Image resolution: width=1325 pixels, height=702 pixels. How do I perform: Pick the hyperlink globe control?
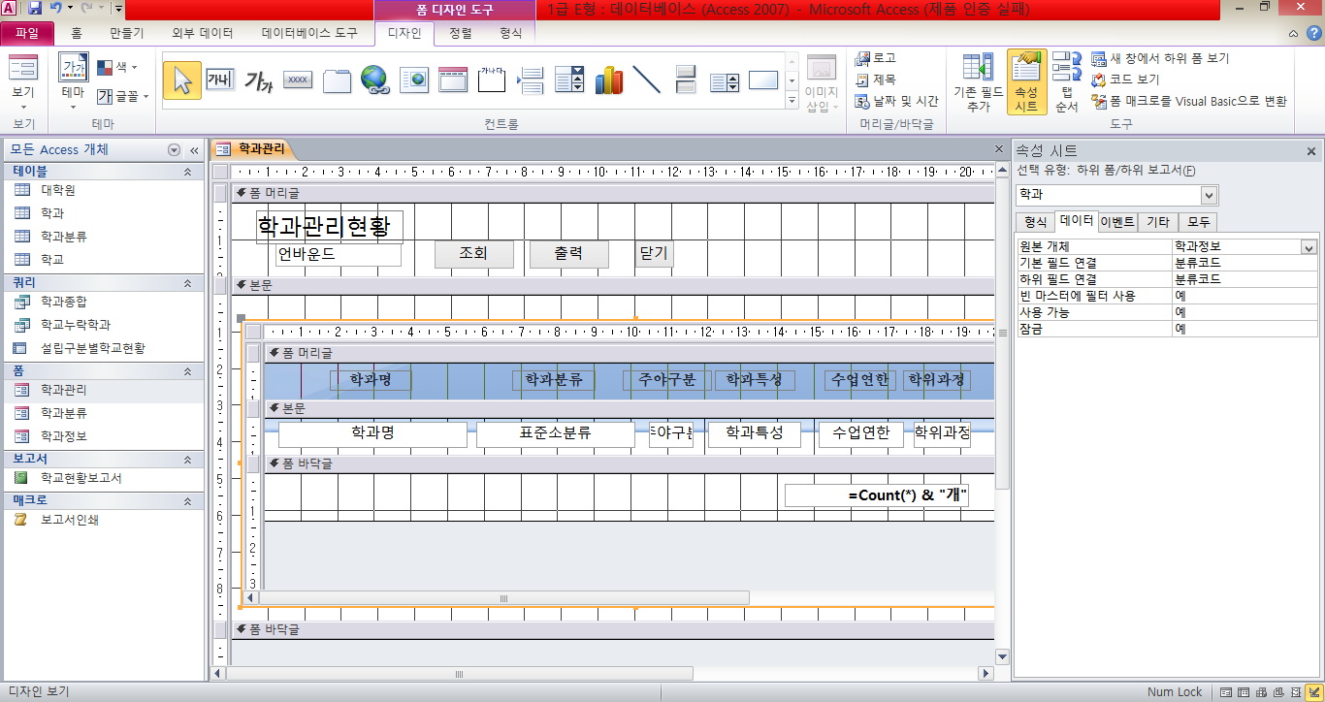pos(374,80)
